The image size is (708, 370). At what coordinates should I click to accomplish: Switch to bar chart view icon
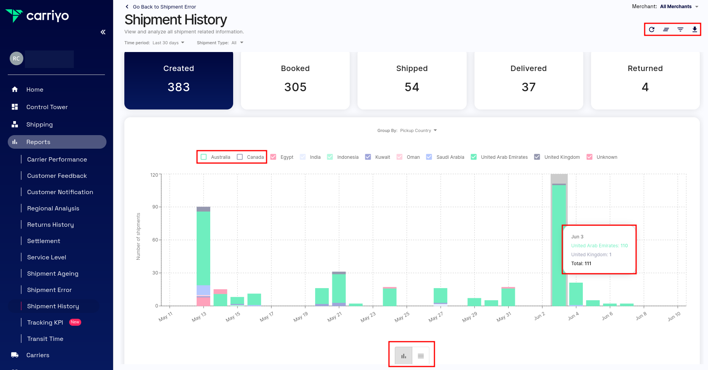tap(404, 356)
